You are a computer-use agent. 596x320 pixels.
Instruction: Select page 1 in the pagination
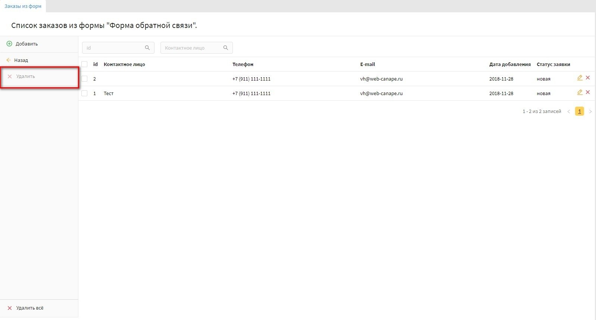[x=579, y=112]
